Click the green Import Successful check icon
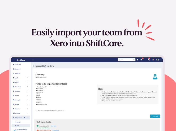Image resolution: width=176 pixels, height=131 pixels. [38, 126]
